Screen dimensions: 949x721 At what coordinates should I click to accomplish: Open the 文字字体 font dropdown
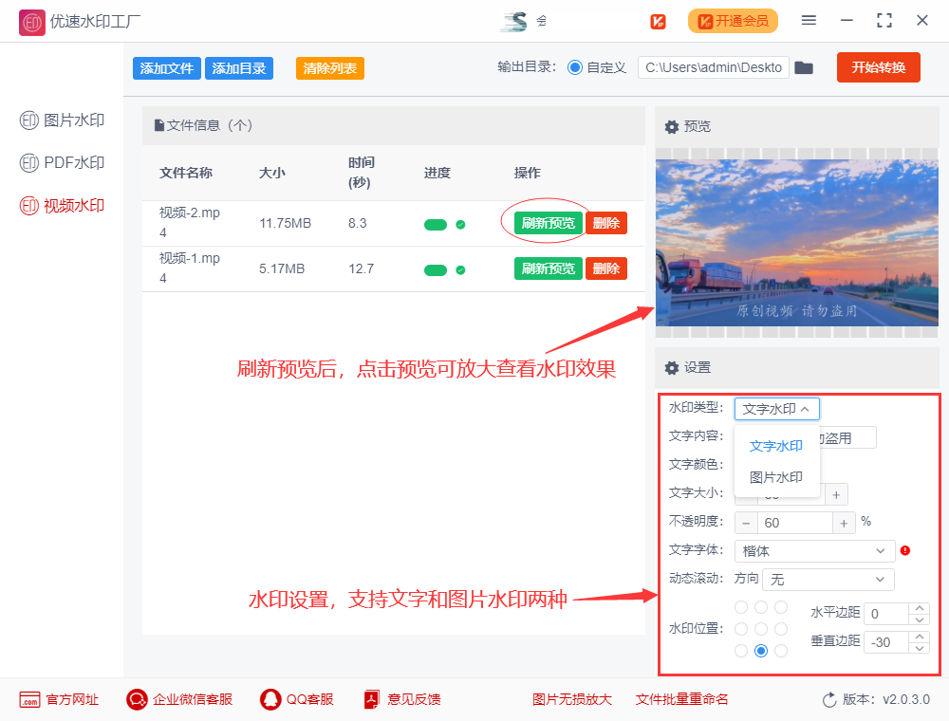(814, 550)
